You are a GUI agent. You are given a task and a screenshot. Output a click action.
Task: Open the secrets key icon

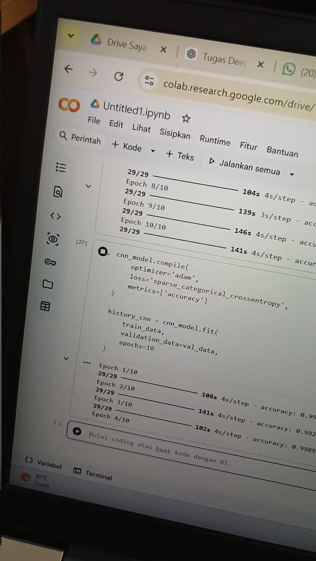pos(50,262)
